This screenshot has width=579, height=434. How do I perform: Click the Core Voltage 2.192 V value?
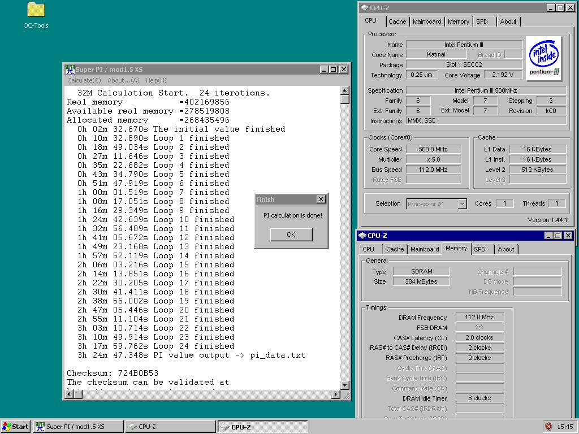pos(503,75)
